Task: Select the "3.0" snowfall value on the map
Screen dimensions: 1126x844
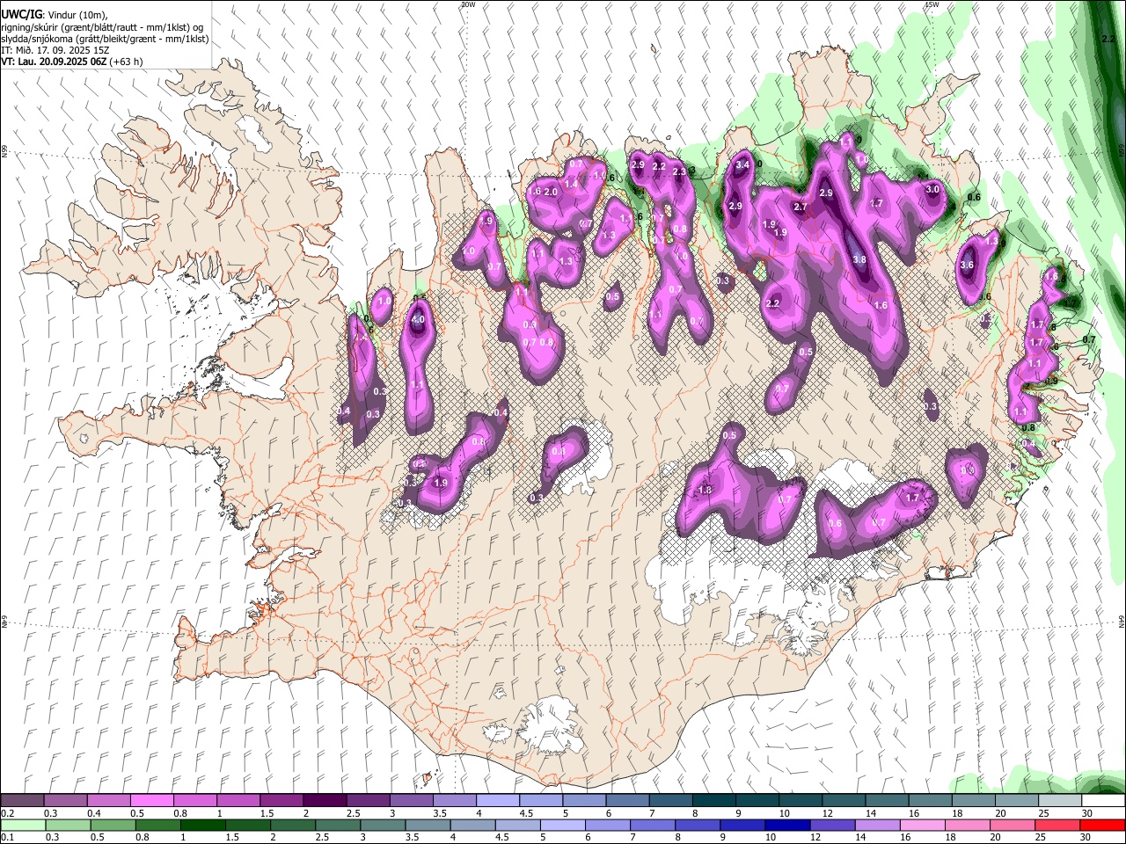Action: click(933, 189)
